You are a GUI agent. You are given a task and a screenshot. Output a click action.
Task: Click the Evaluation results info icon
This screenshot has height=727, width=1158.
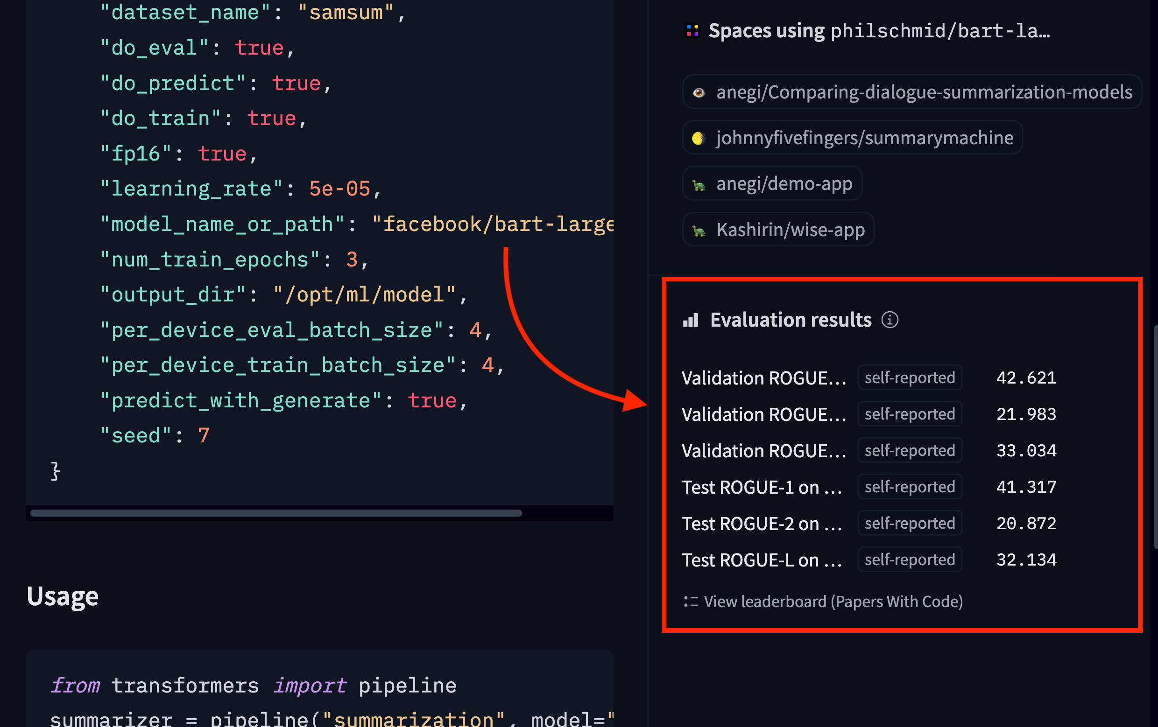[x=889, y=320]
